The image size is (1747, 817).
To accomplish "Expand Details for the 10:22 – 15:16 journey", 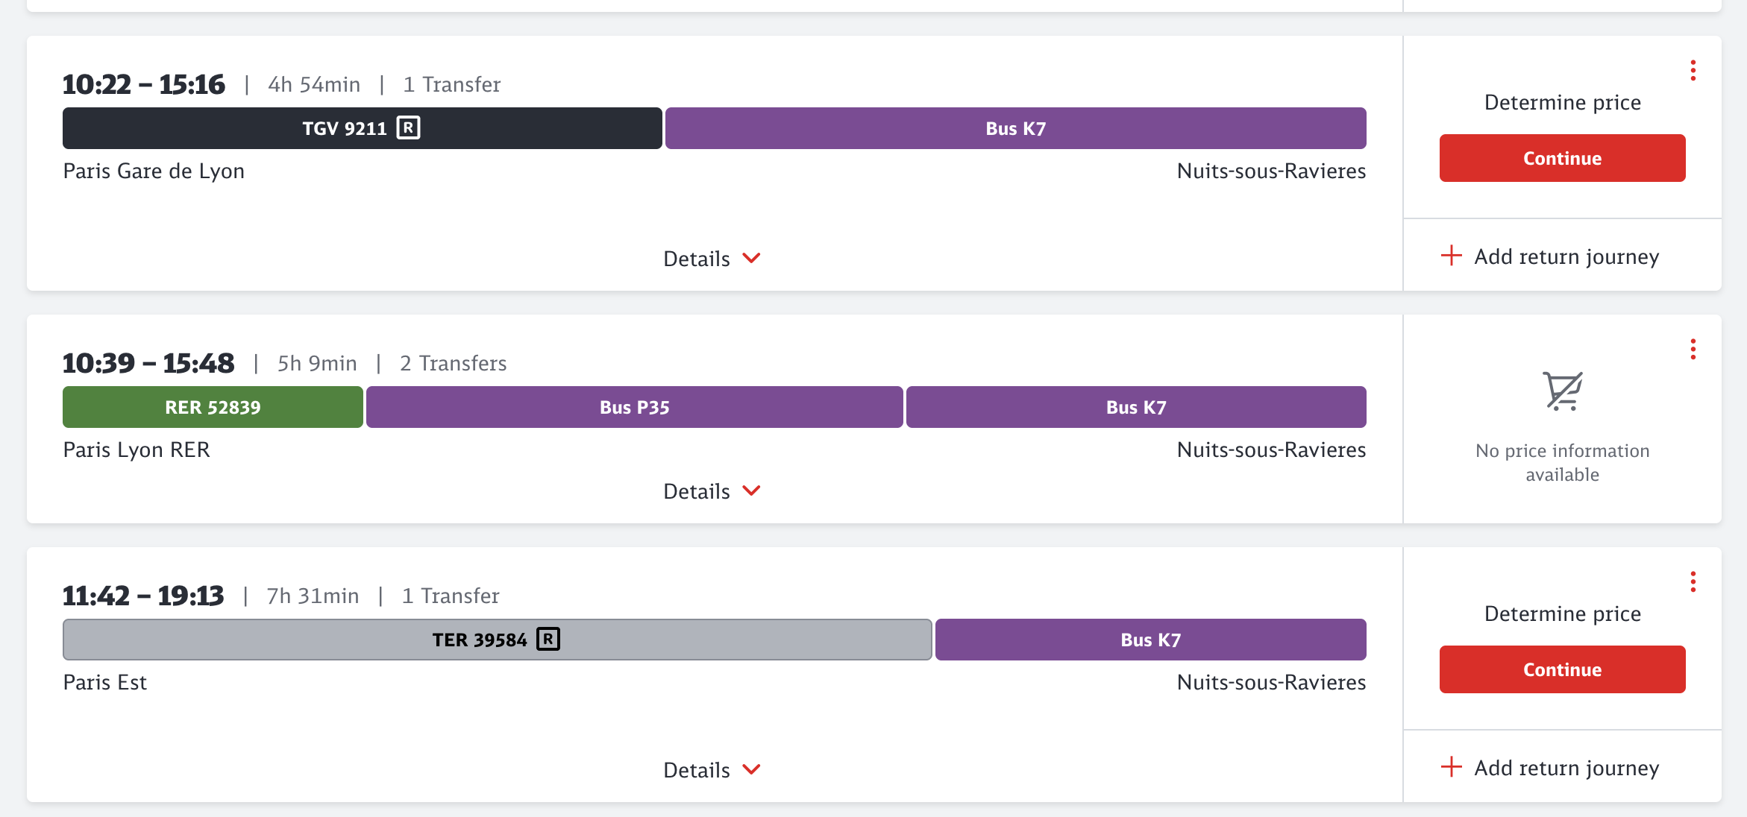I will coord(711,259).
